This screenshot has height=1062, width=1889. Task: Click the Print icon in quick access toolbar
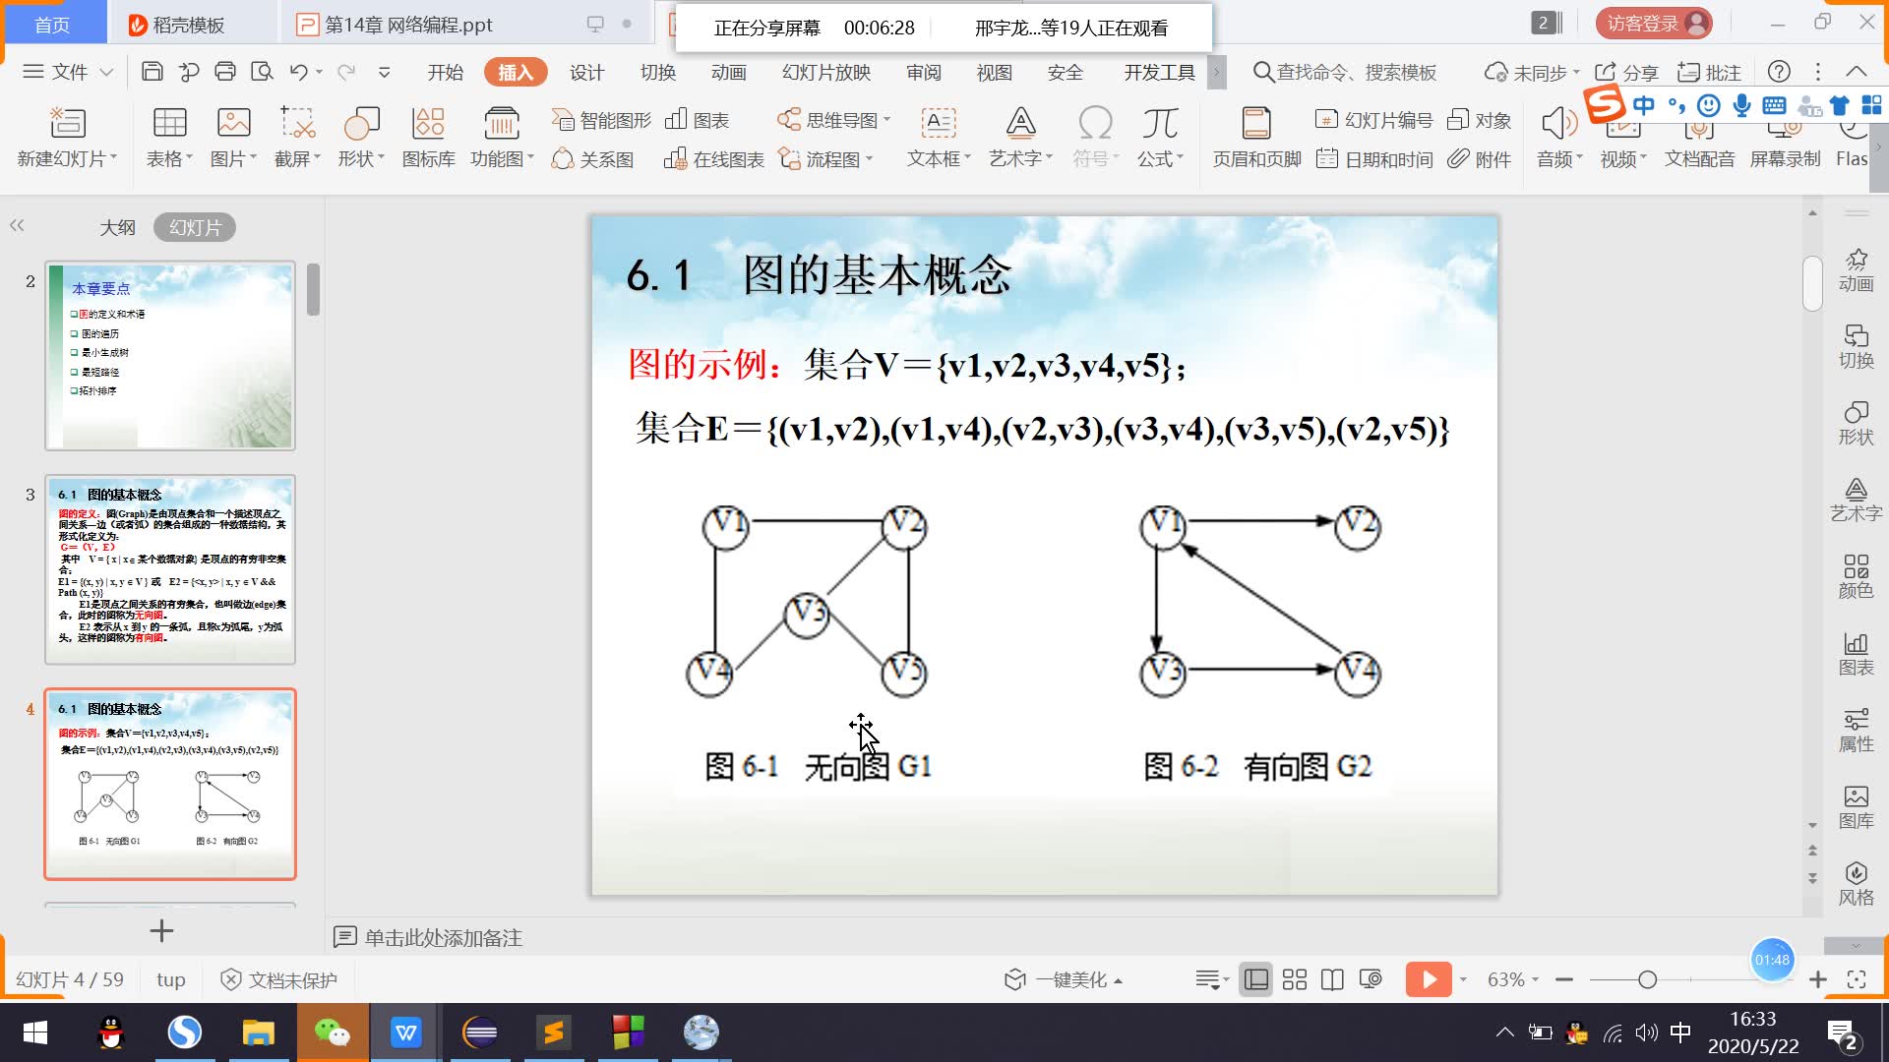225,72
